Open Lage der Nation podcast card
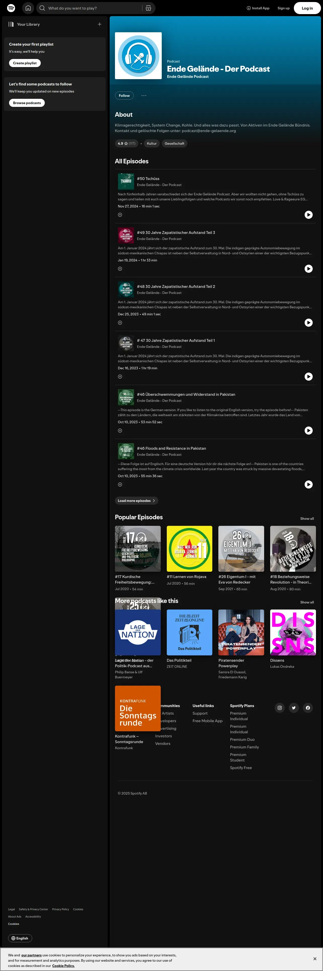 pos(138,644)
